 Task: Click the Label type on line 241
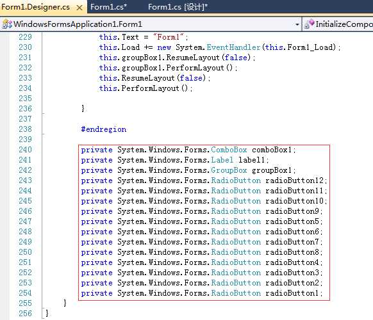click(222, 160)
